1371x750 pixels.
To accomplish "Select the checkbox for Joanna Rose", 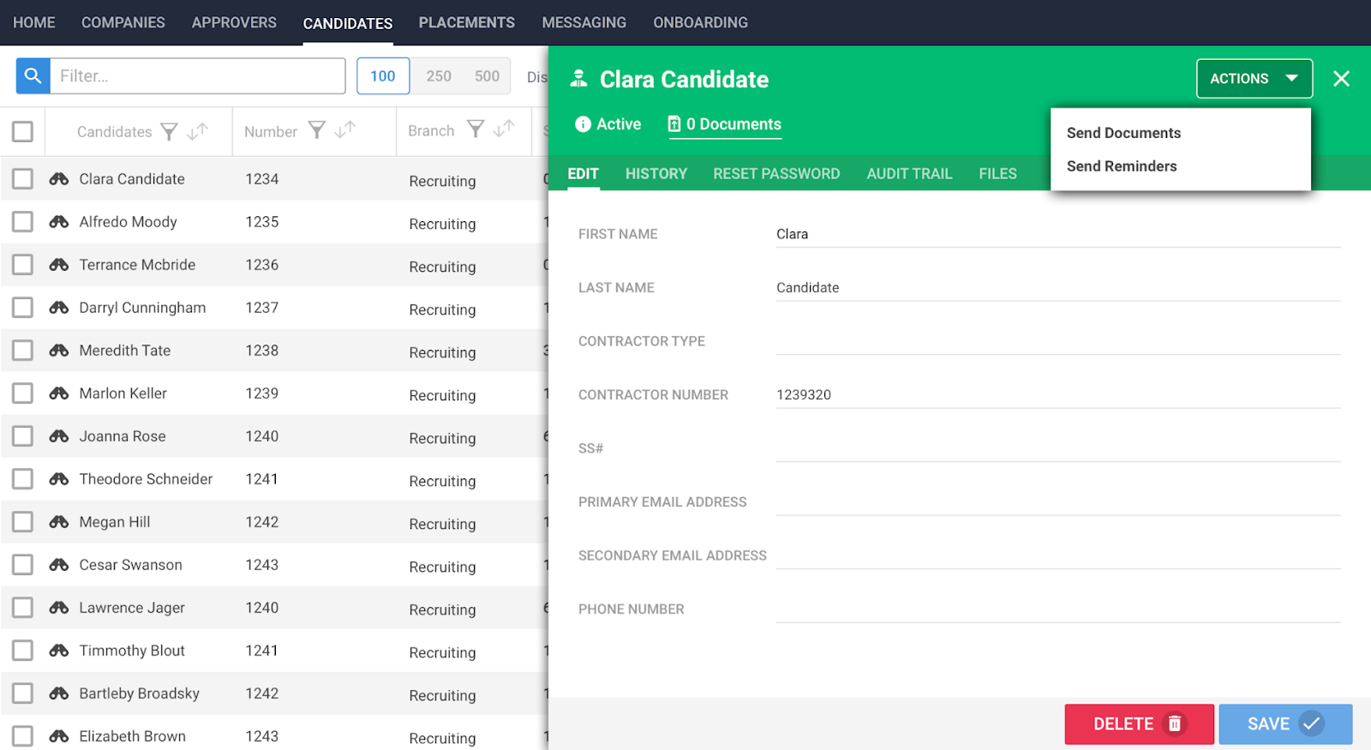I will tap(23, 436).
